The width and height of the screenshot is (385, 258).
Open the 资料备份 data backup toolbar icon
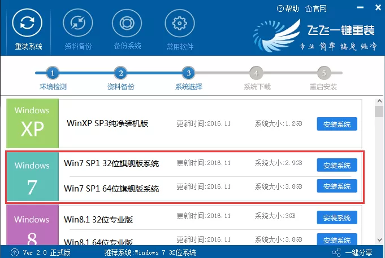78,23
